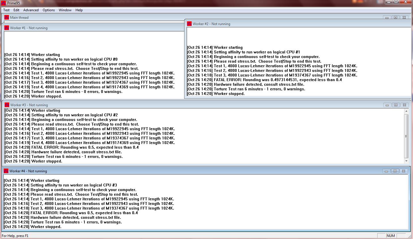Click the Main thread window icon
This screenshot has height=239, width=413.
[7, 17]
